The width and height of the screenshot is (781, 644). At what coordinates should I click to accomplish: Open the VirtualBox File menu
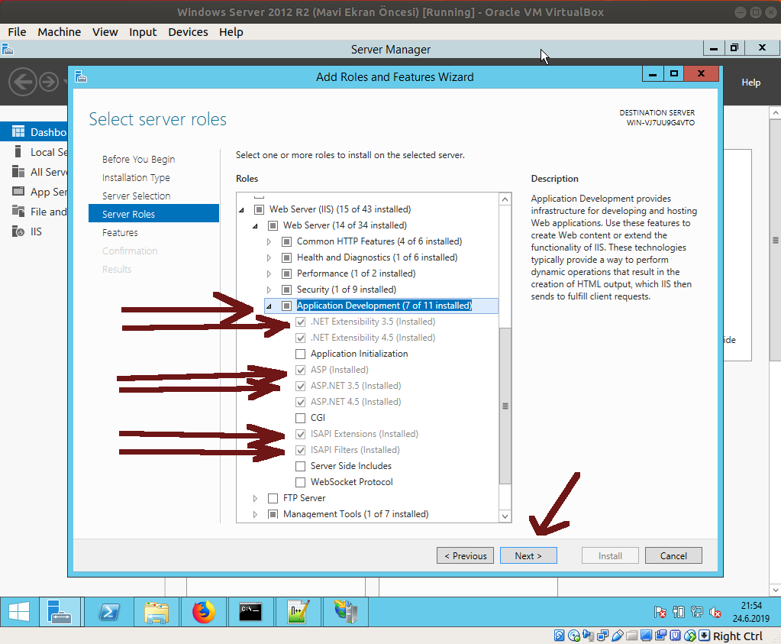click(x=17, y=32)
